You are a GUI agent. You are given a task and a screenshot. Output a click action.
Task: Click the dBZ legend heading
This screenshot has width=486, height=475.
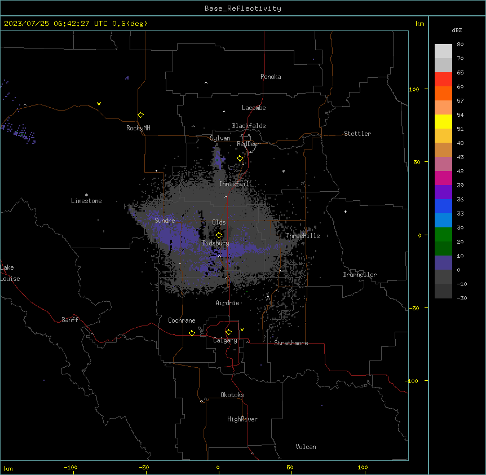457,30
